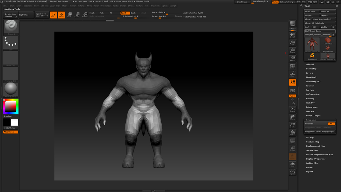Viewport: 341px width, 192px height.
Task: Click the white secondary color swatch
Action: (x=15, y=122)
